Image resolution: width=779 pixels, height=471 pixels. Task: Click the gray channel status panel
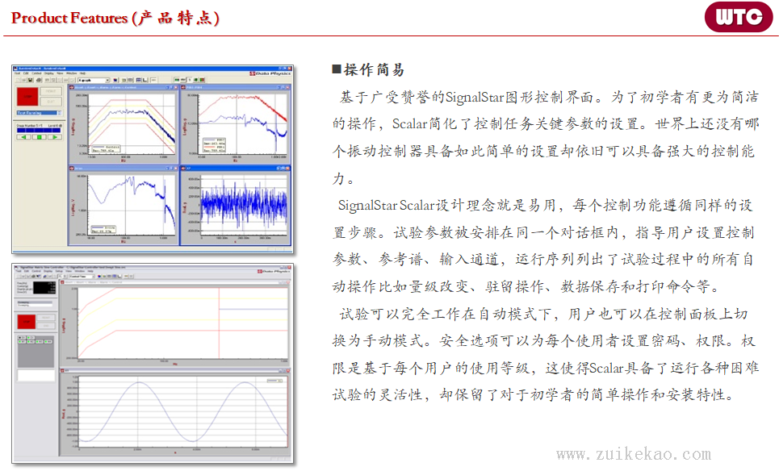tap(36, 352)
